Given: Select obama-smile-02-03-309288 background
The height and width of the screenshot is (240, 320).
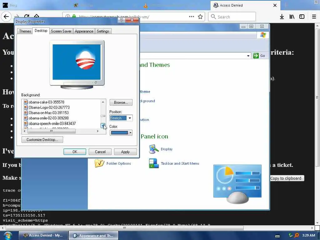Looking at the screenshot, I should 48,118.
